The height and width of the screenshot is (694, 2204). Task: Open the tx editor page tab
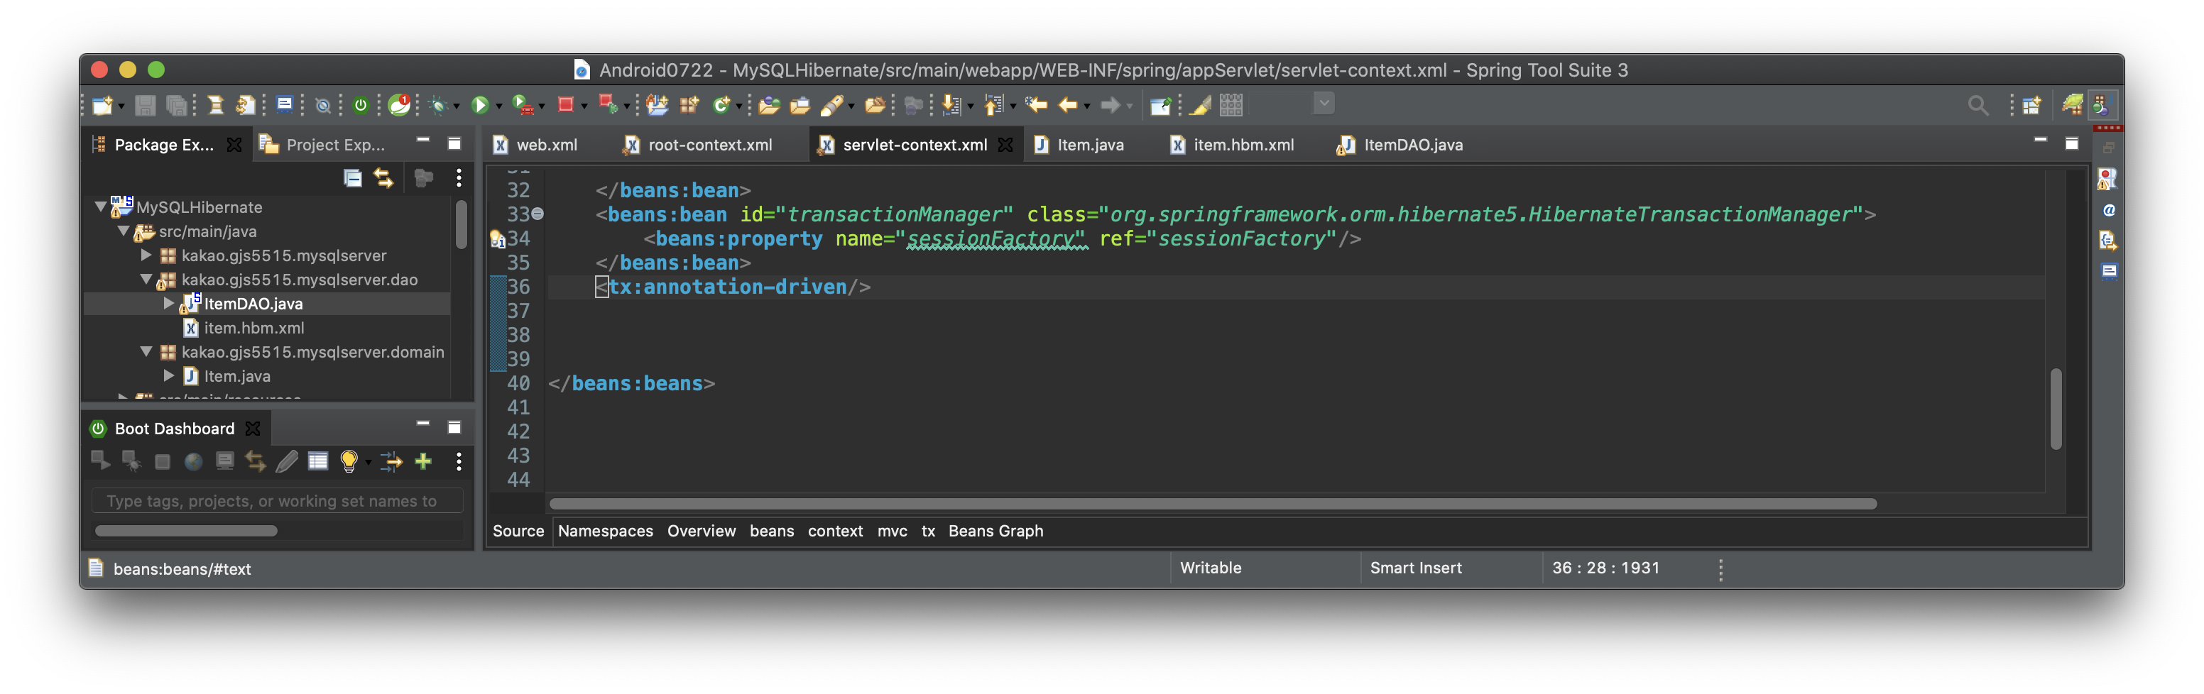pos(927,531)
